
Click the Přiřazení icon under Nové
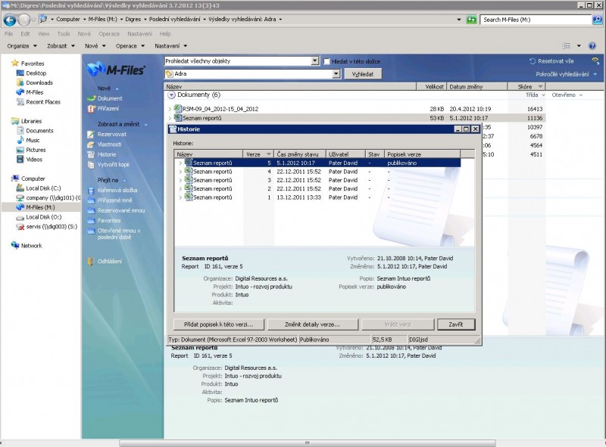[x=91, y=108]
